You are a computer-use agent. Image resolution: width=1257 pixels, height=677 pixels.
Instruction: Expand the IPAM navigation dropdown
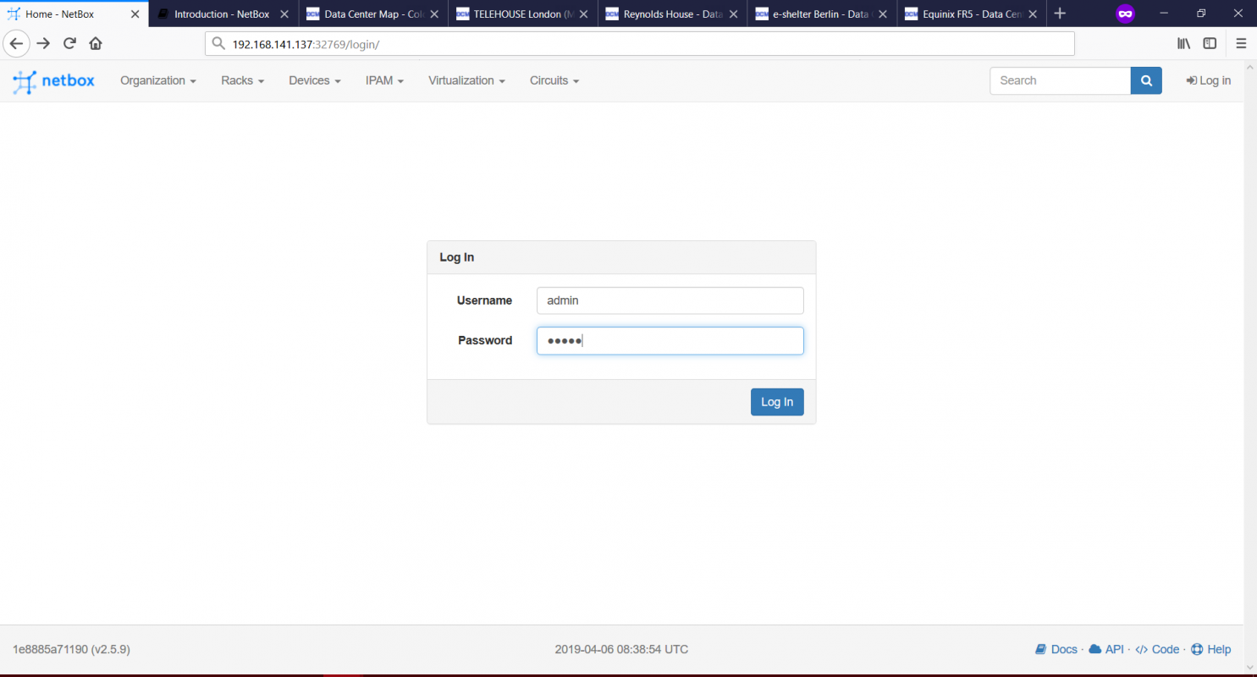(x=384, y=80)
